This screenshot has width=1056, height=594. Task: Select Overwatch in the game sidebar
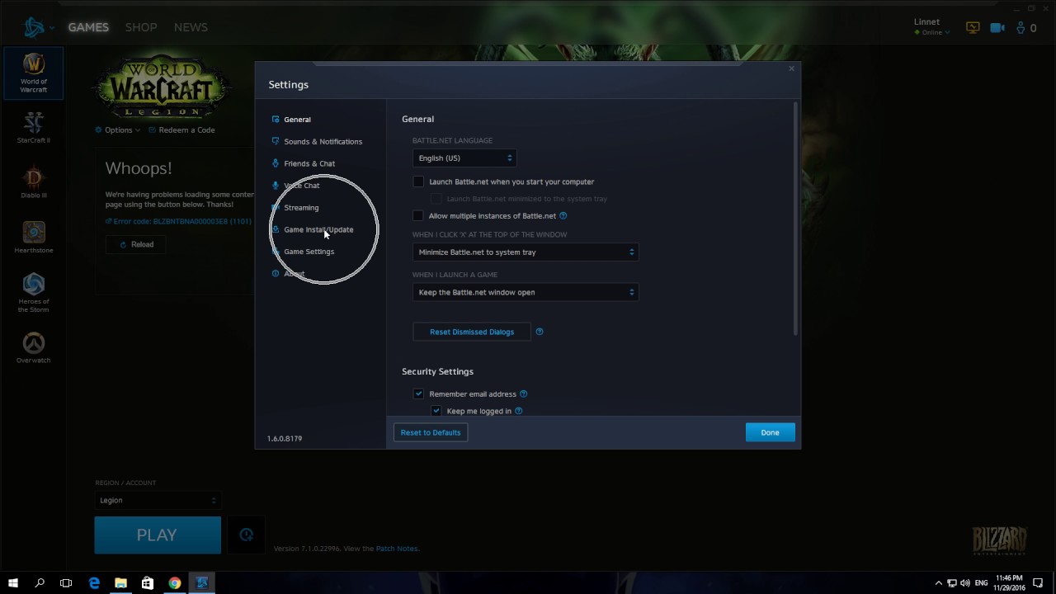coord(34,347)
